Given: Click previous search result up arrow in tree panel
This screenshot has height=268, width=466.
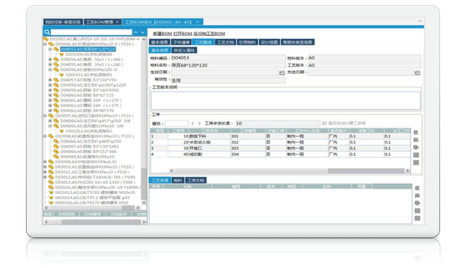Looking at the screenshot, I should [136, 32].
